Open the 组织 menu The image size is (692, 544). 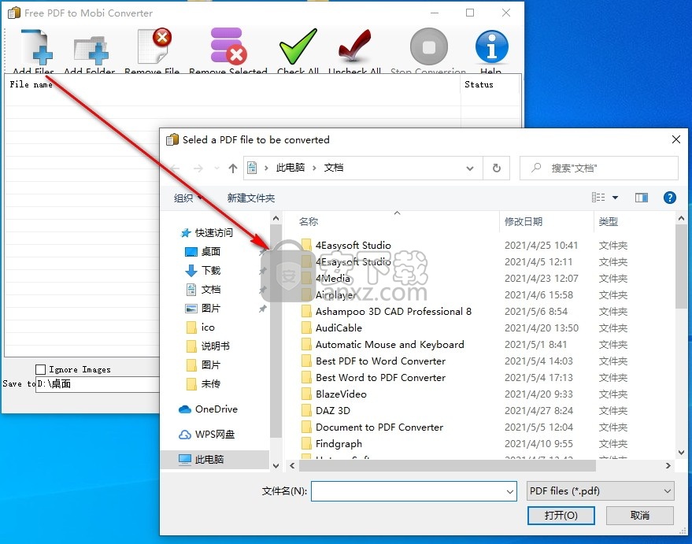pos(187,198)
